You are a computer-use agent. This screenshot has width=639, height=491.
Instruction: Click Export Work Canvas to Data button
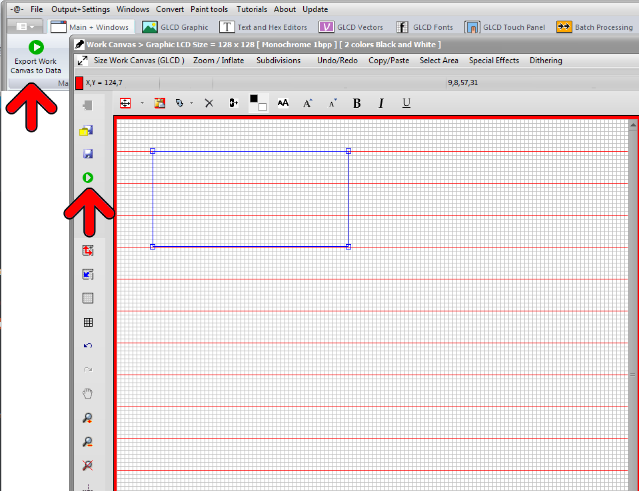[36, 57]
